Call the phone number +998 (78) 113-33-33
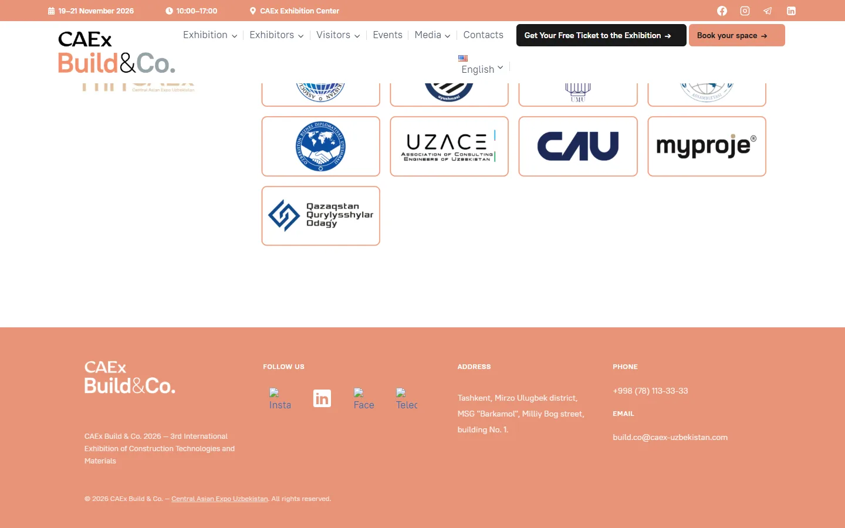This screenshot has width=845, height=528. point(650,391)
